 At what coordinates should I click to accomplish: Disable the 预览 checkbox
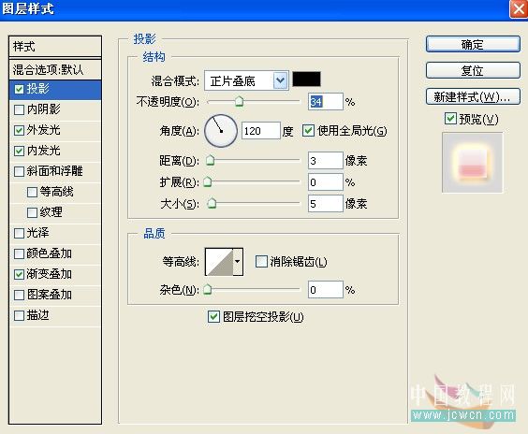[450, 119]
